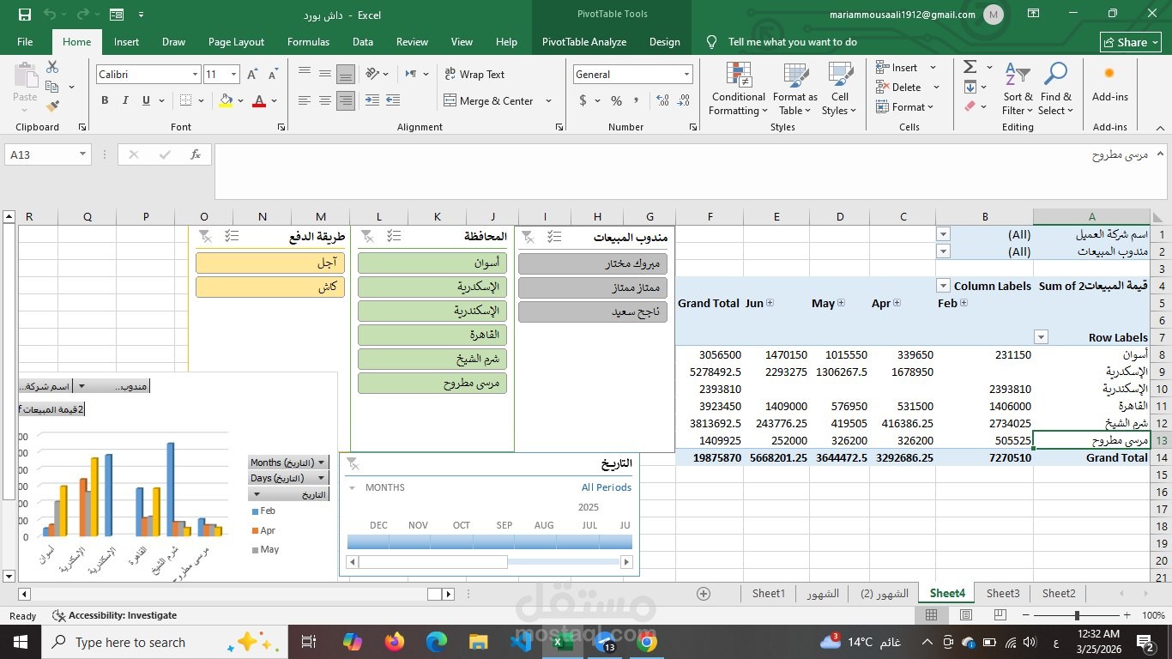This screenshot has height=659, width=1172.
Task: Click the Save icon in the title bar
Action: click(x=24, y=15)
